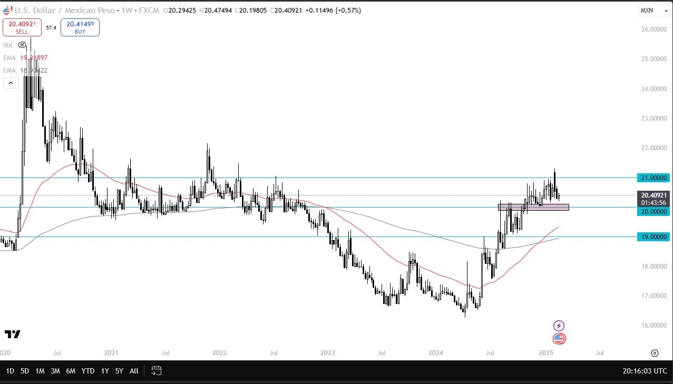This screenshot has width=673, height=384.
Task: Click the US flag economic event icon
Action: click(559, 339)
